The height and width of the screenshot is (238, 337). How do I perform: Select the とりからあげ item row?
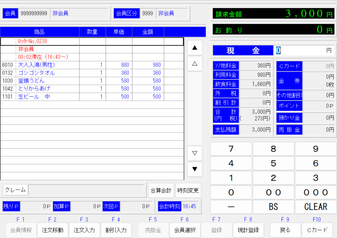[x=92, y=89]
